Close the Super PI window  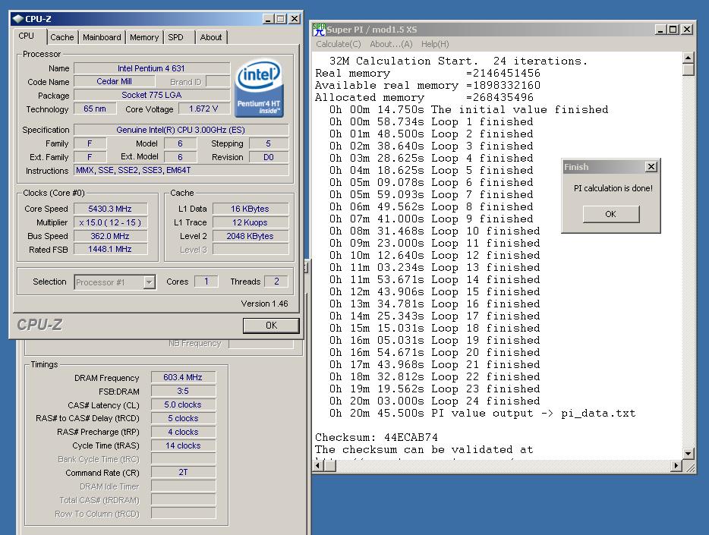point(687,30)
